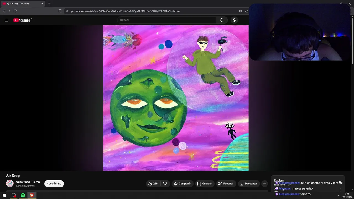Viewport: 354px width, 199px height.
Task: Bookmark this page with the bookmark icon
Action: (x=60, y=11)
